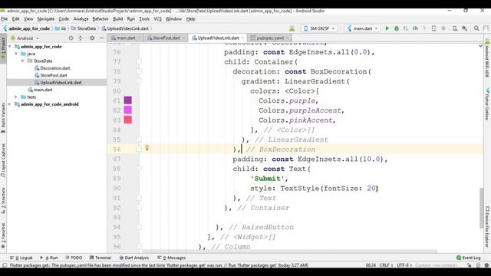Open the Messages tool window
Viewport: 491px width, 276px height.
171,258
